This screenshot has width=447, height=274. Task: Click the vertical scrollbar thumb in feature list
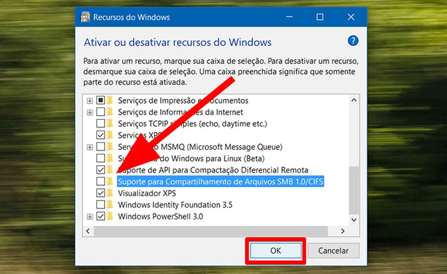354,190
